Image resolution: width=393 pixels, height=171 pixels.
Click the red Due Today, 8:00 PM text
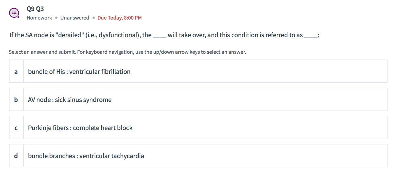coord(119,18)
